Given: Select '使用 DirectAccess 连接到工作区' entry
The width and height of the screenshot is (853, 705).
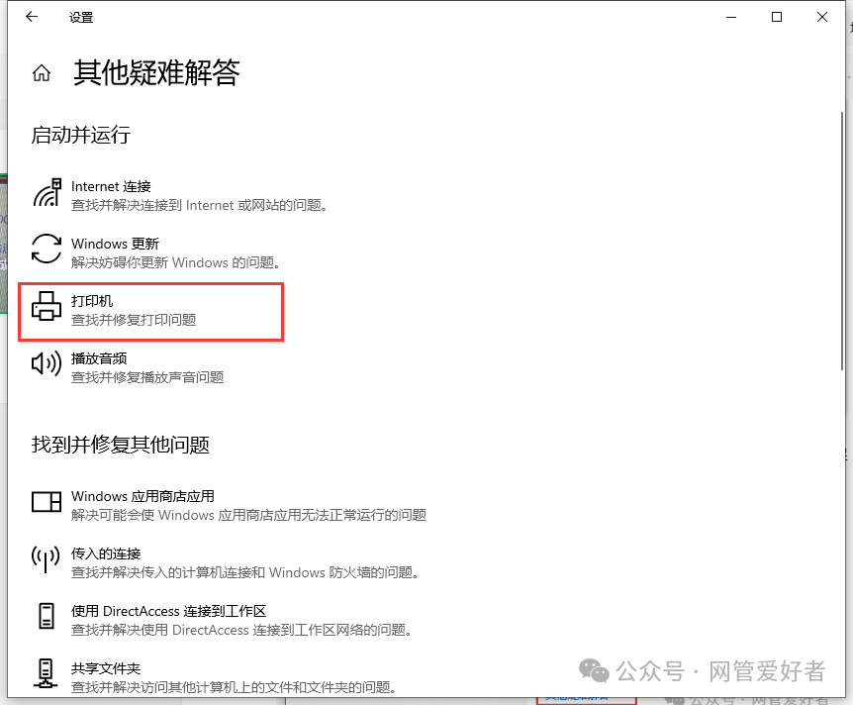Looking at the screenshot, I should pos(168,611).
